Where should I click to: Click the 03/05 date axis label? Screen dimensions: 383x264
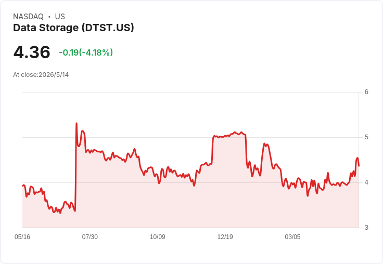point(292,237)
